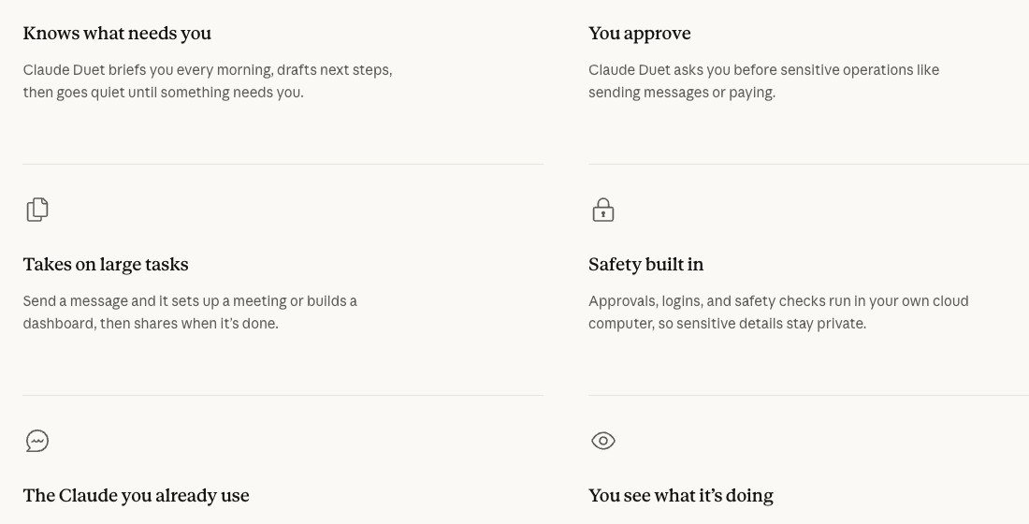
Task: Click the text 'sending messages or paying'
Action: click(x=682, y=93)
